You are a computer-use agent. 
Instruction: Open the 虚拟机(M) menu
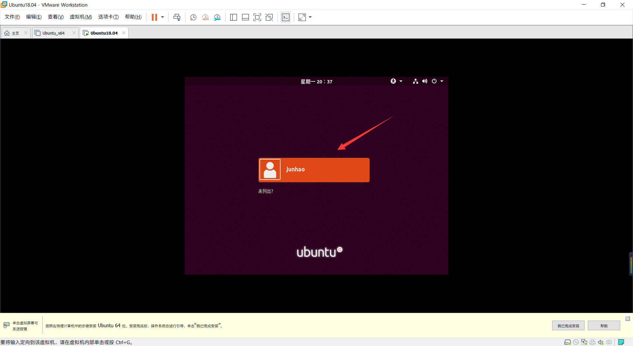pyautogui.click(x=81, y=17)
